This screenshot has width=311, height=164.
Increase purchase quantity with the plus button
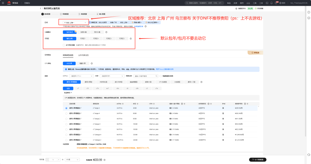tap(58, 160)
